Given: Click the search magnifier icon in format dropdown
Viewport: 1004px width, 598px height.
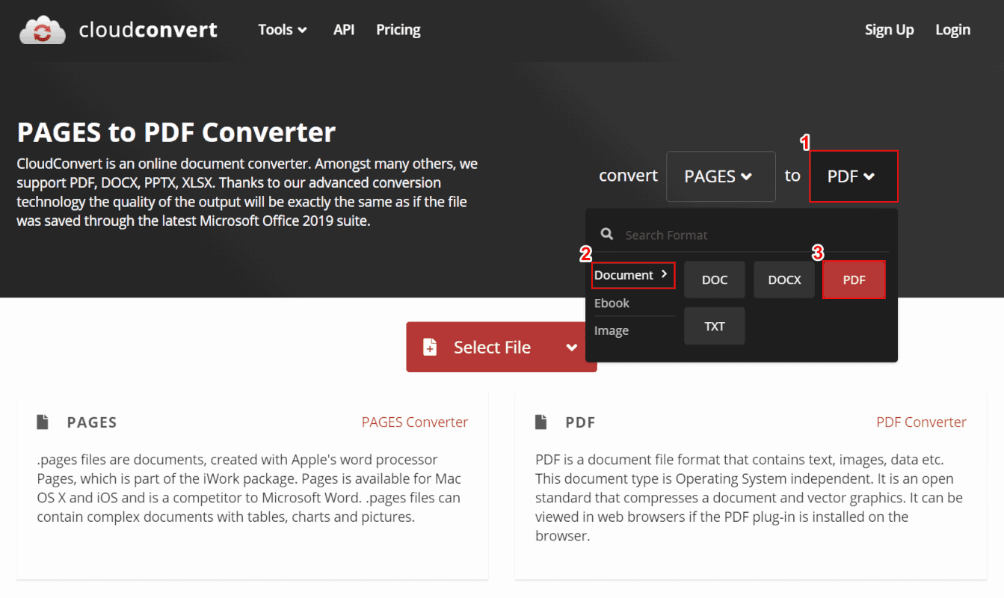Looking at the screenshot, I should click(x=608, y=235).
